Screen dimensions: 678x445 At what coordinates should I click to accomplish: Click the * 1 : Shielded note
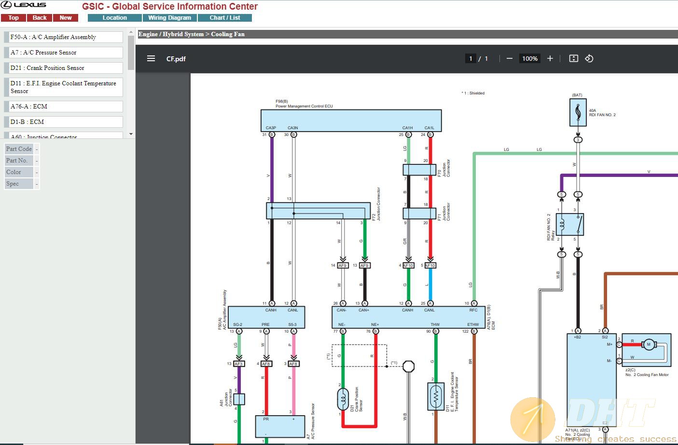(x=473, y=93)
